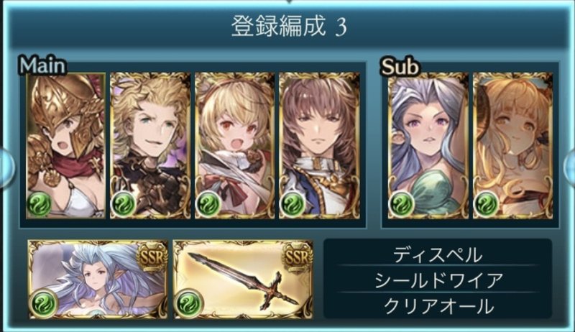Screen dimensions: 575x332
Task: Click wind element icon on silver-haired woman
Action: click(401, 203)
